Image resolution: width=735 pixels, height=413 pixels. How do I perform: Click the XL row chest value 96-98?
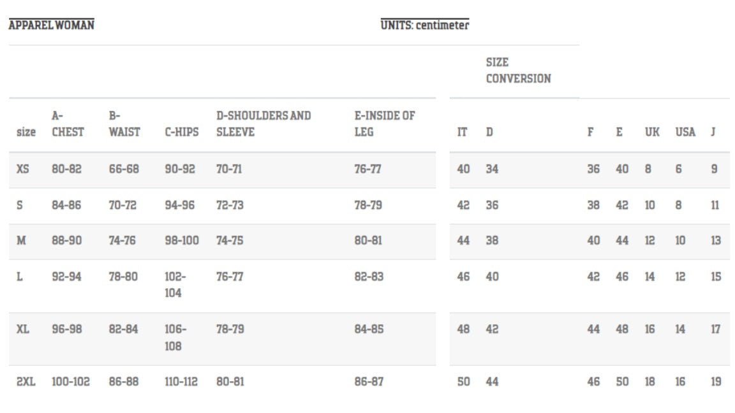66,330
